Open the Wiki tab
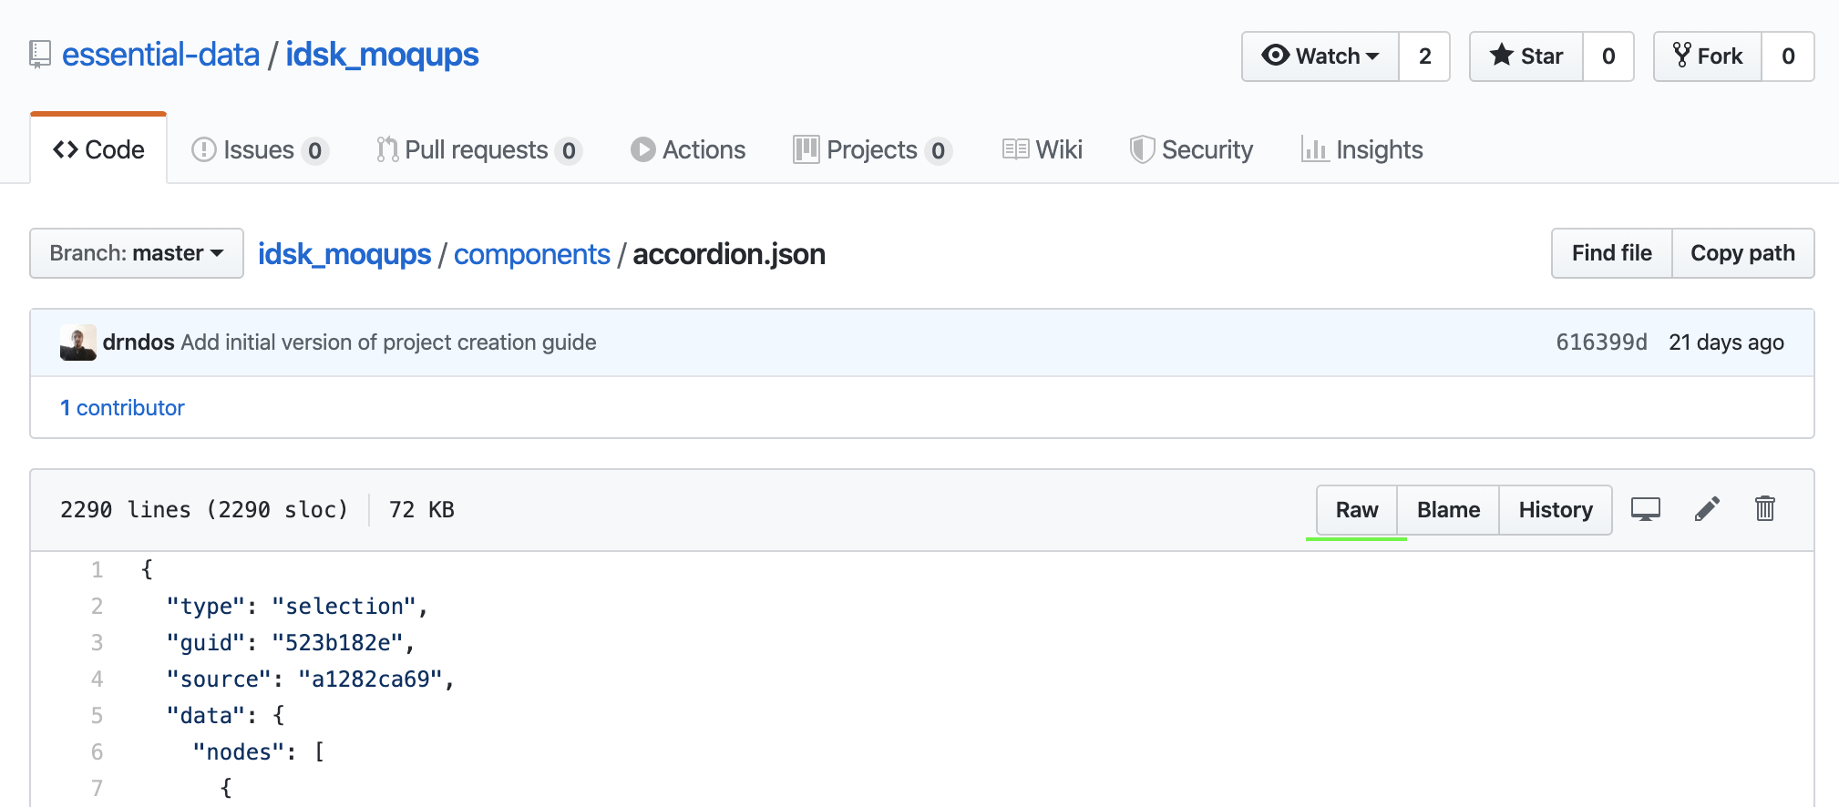Image resolution: width=1839 pixels, height=807 pixels. 1043,149
